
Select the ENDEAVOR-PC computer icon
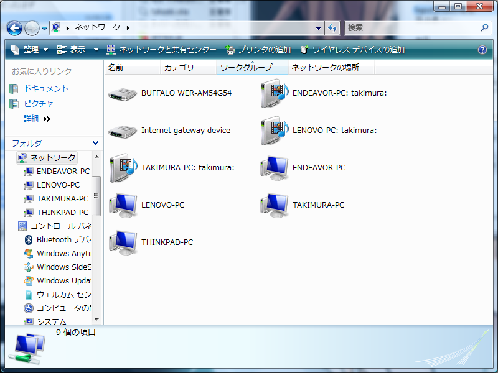pyautogui.click(x=275, y=168)
